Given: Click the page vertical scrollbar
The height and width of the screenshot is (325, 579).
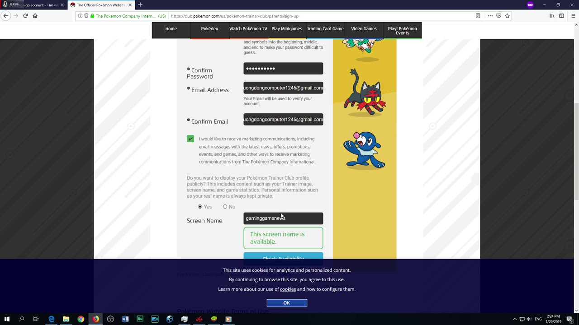Looking at the screenshot, I should tap(576, 151).
